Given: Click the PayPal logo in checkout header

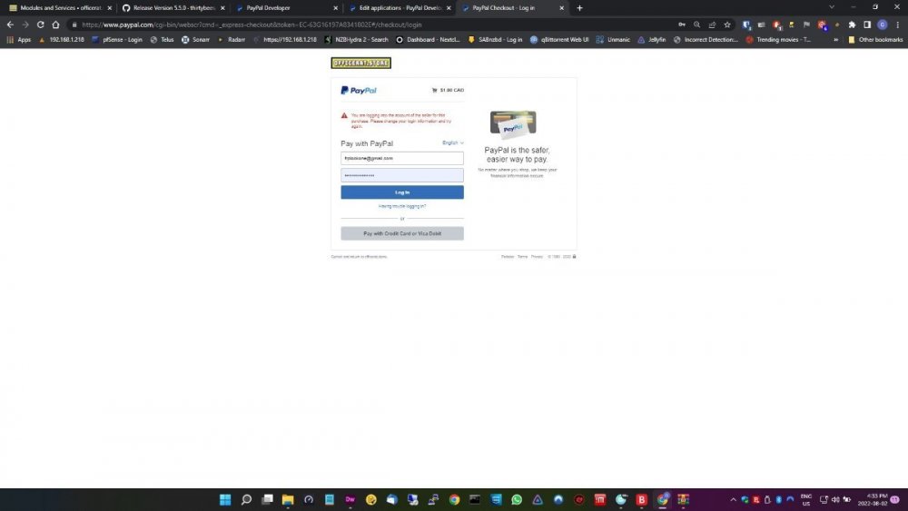Looking at the screenshot, I should tap(359, 91).
